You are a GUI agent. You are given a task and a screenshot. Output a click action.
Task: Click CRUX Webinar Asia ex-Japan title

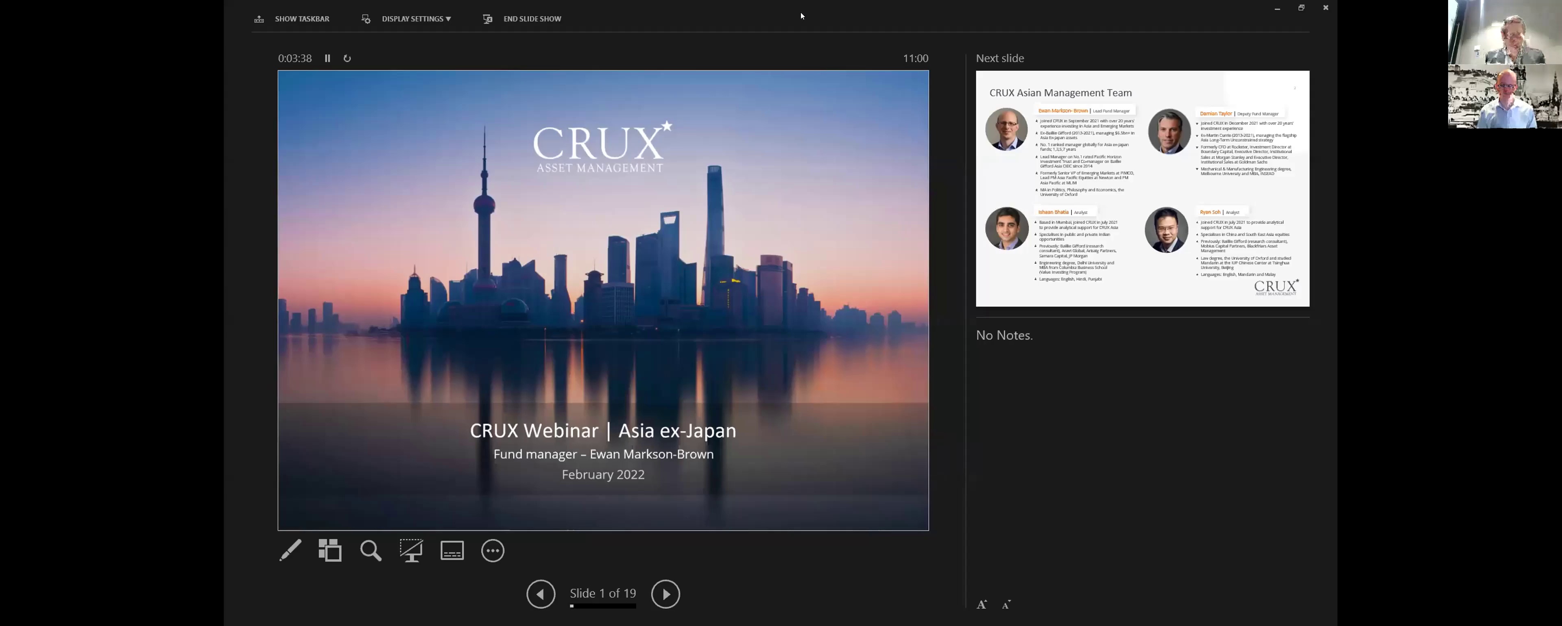603,430
